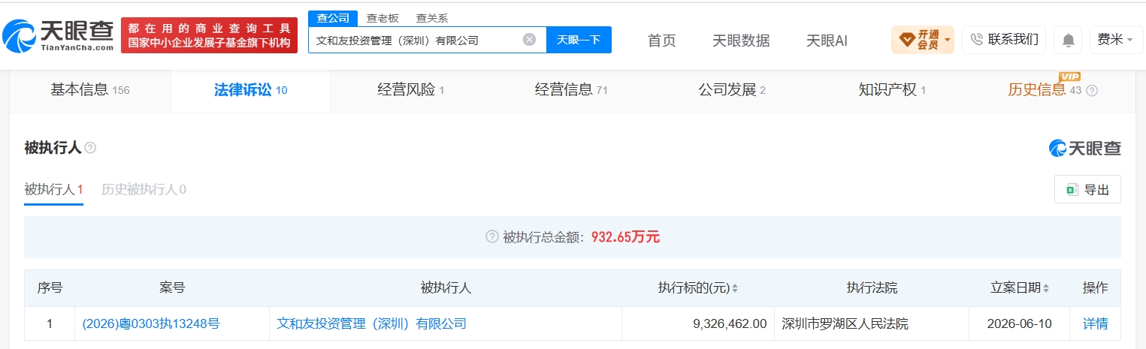Open the notification bell icon
Viewport: 1146px width, 349px height.
tap(1068, 40)
